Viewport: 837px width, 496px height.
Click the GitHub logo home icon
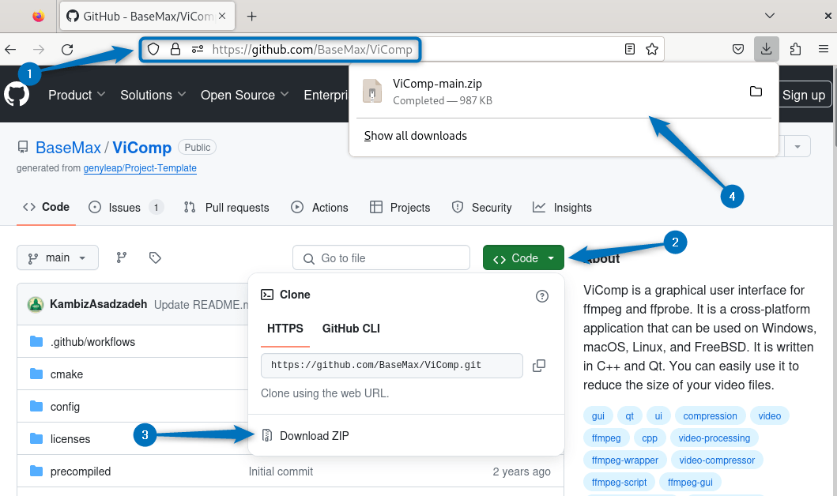tap(17, 94)
